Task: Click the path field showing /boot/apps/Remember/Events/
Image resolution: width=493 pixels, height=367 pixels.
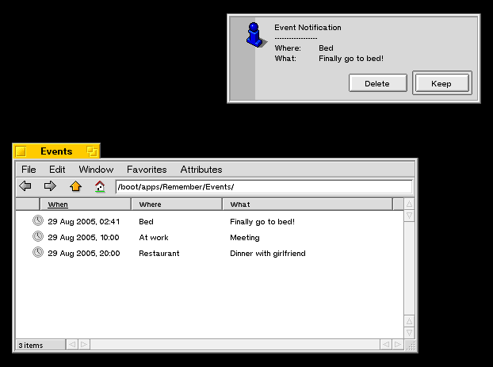Action: 263,187
